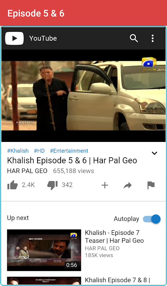This screenshot has width=167, height=286.
Task: Dislike the video with thumbs down
Action: [x=52, y=185]
